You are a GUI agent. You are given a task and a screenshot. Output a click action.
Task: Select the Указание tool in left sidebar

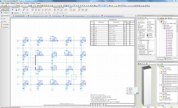click(x=5, y=13)
